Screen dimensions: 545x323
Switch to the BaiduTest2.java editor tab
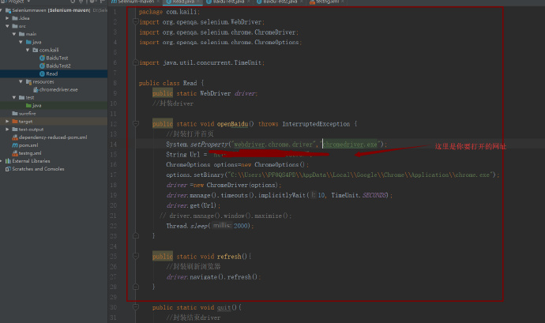(281, 2)
